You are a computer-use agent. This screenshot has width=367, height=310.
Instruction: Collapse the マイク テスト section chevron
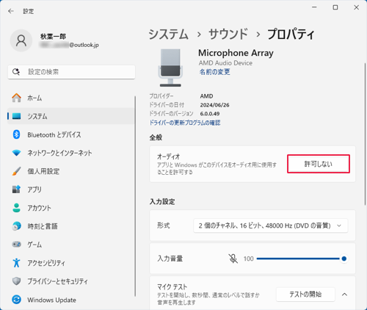344,295
